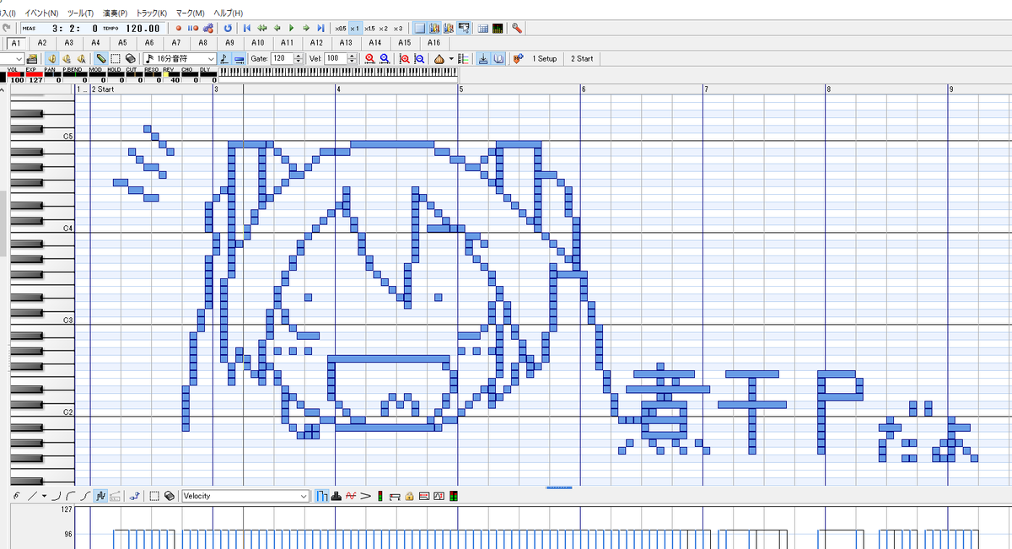The image size is (1012, 549).
Task: Switch to track tab A1
Action: coord(16,42)
